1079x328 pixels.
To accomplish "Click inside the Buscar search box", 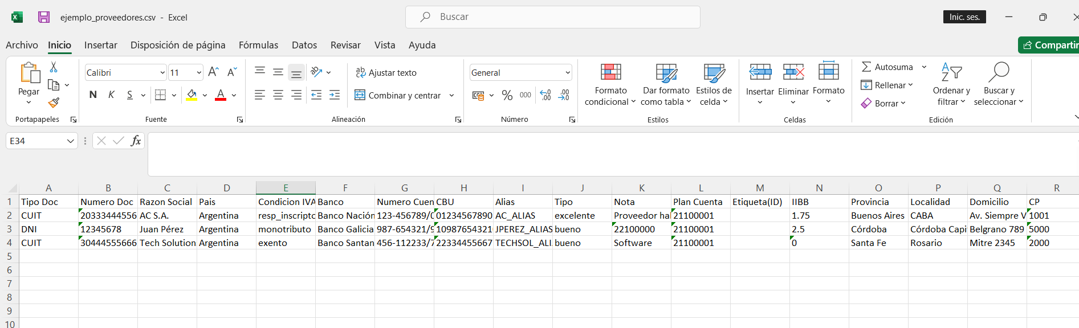I will (x=553, y=17).
